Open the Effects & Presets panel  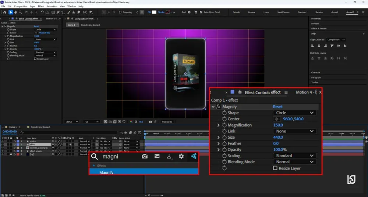pos(319,29)
